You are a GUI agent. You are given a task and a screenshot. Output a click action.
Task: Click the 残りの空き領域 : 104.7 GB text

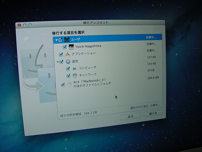pyautogui.click(x=79, y=114)
